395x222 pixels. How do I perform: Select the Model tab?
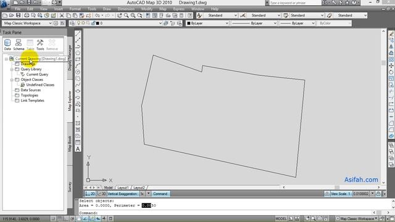coord(109,187)
